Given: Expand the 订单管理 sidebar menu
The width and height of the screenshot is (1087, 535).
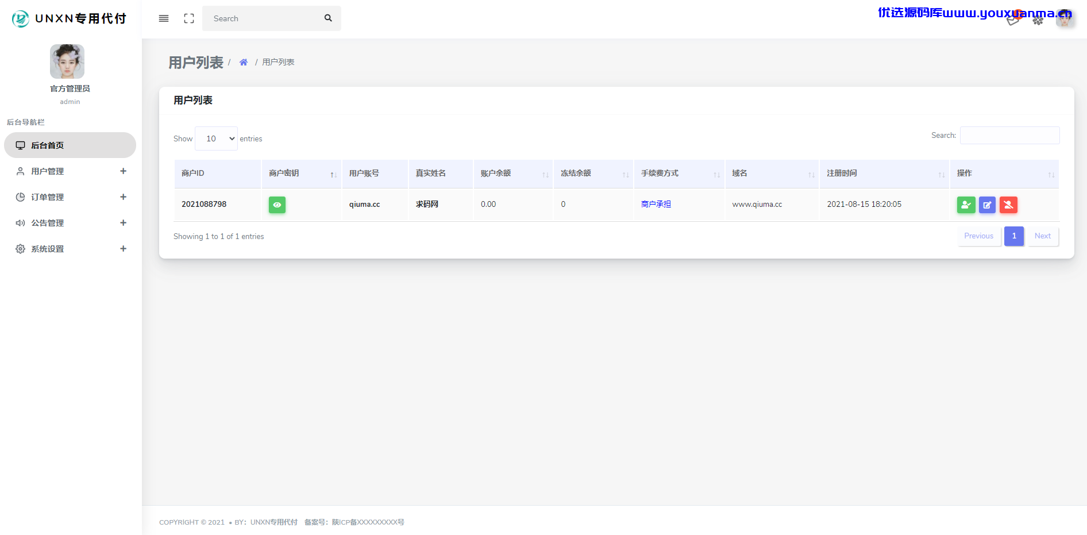Looking at the screenshot, I should (70, 197).
